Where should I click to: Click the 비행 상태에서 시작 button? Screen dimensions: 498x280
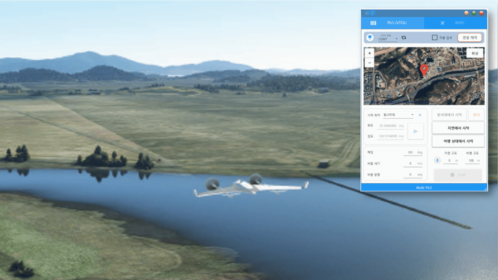(458, 141)
